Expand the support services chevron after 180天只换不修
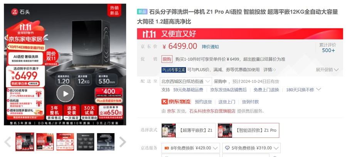Image resolution: width=347 pixels, height=157 pixels. click(318, 89)
